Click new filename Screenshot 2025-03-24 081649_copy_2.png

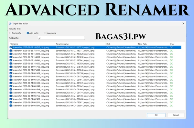pos(75,90)
